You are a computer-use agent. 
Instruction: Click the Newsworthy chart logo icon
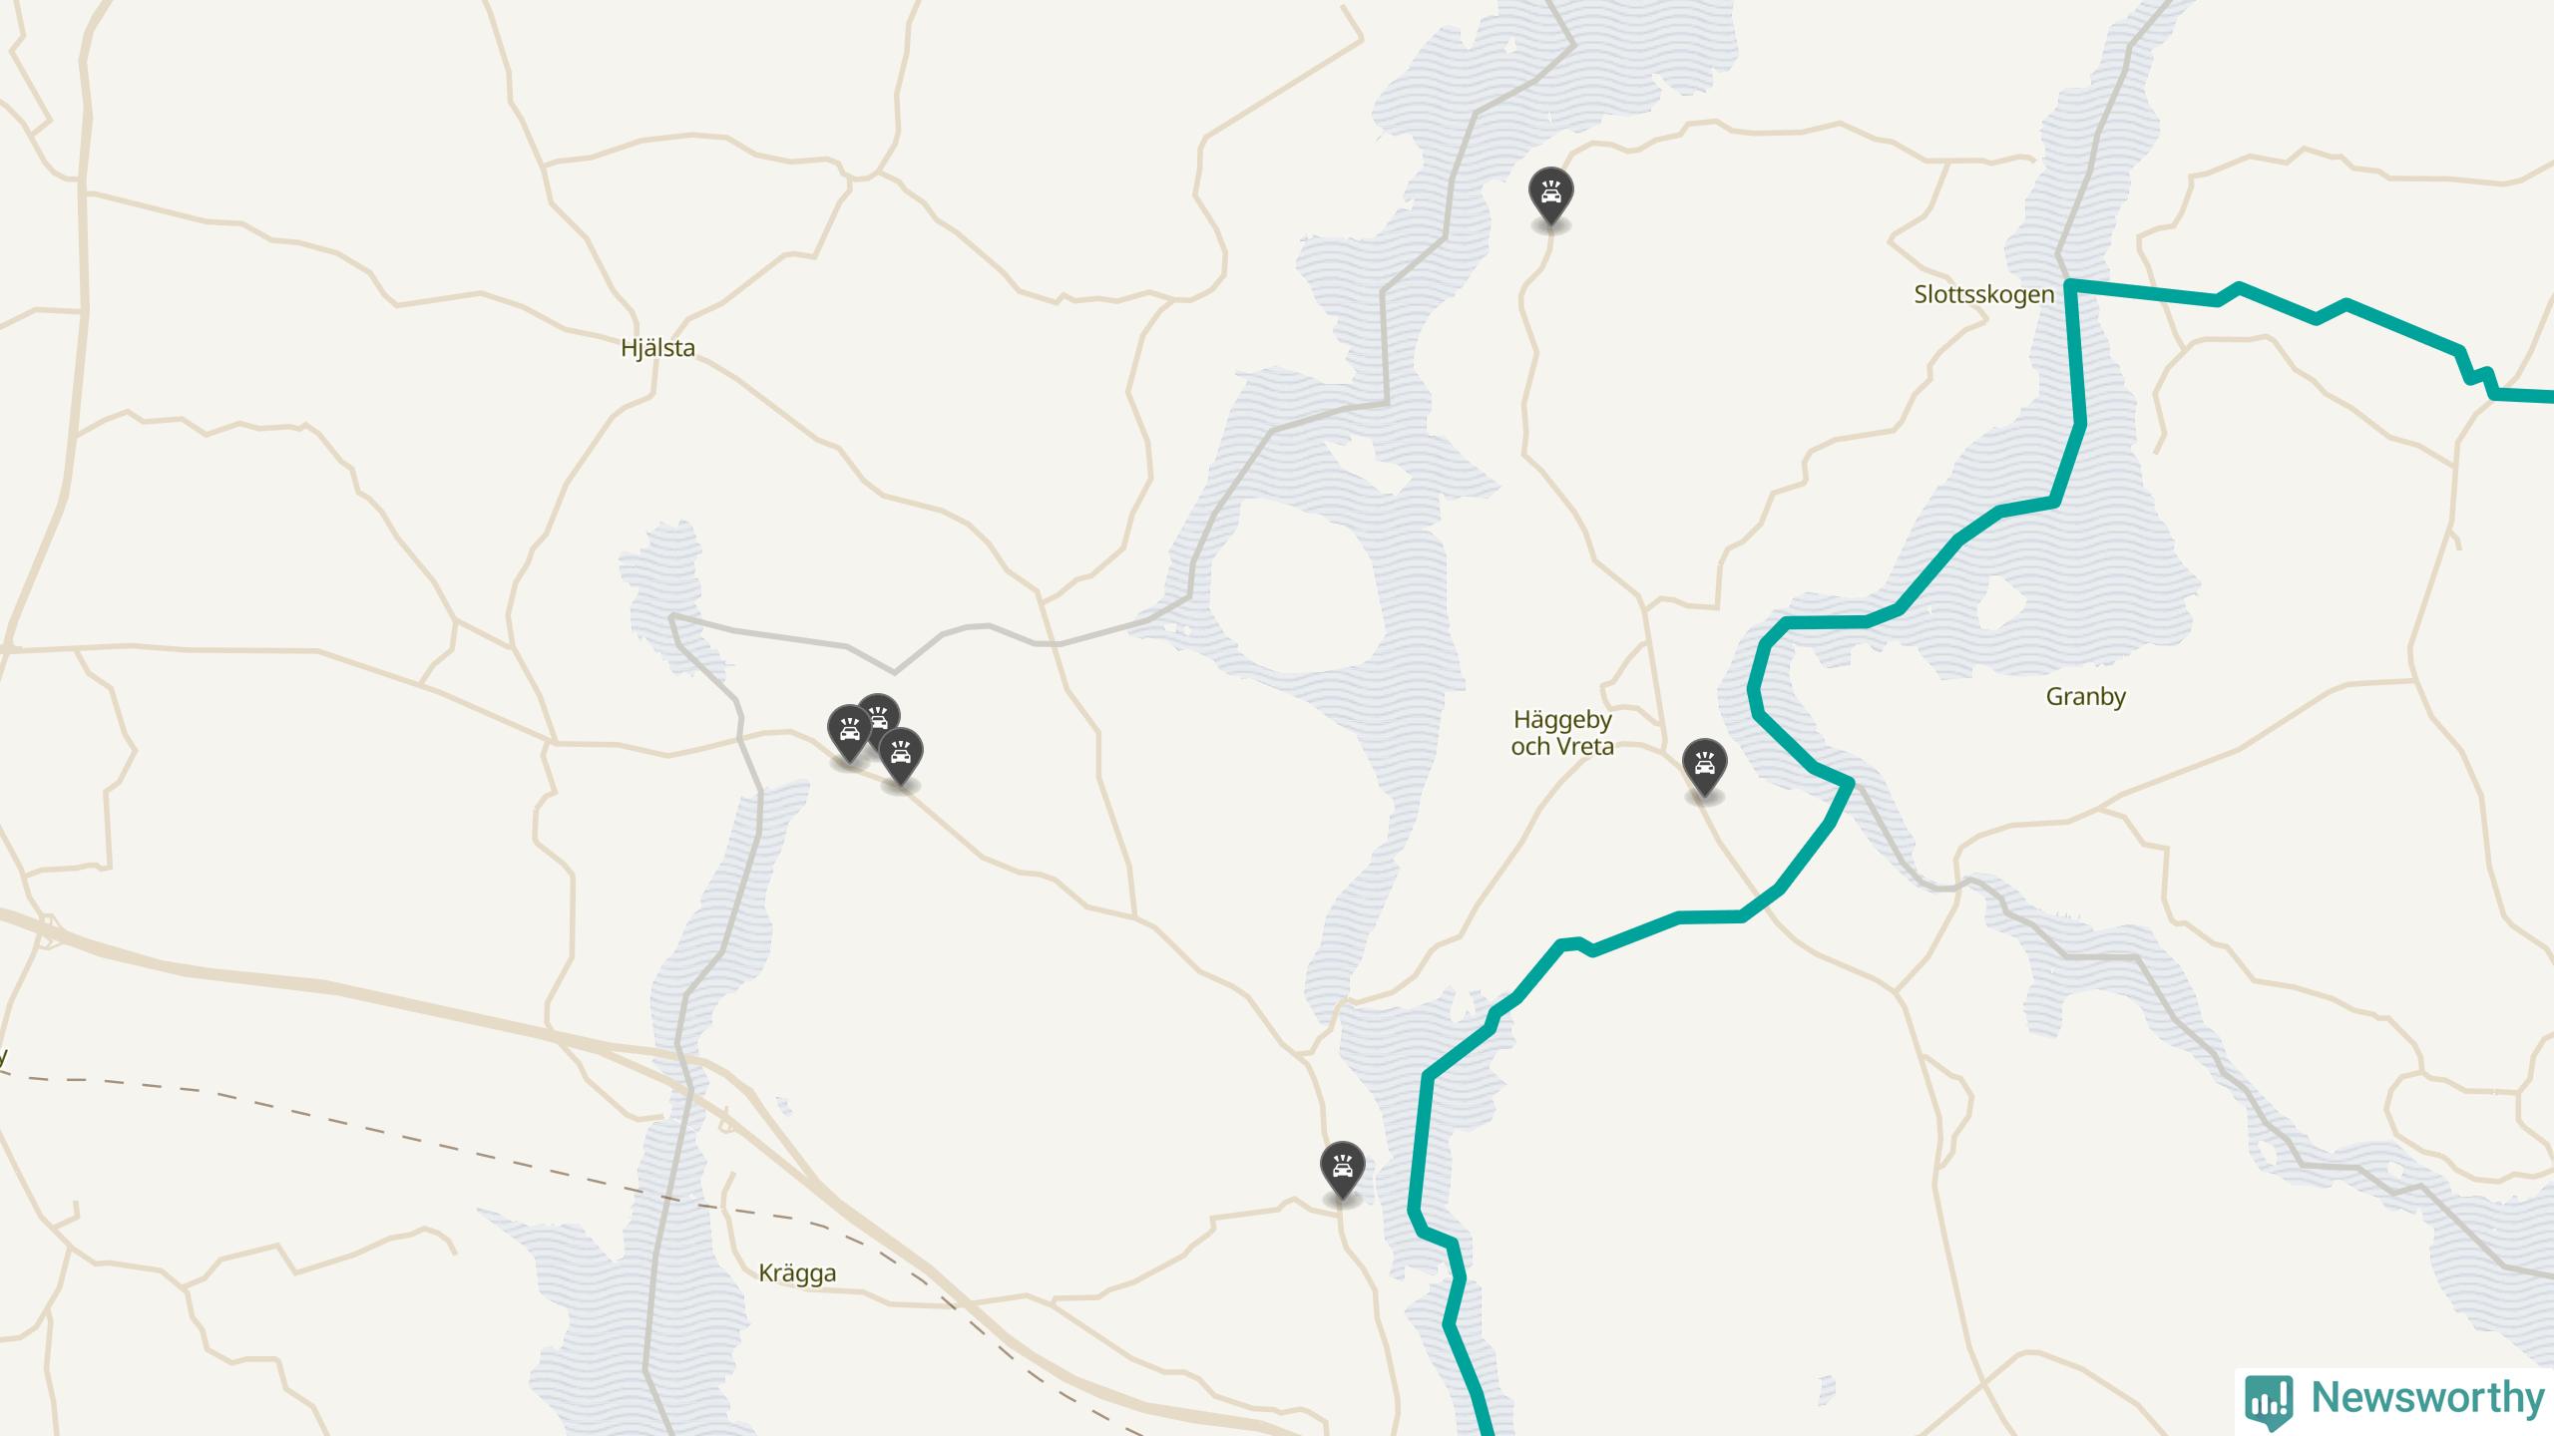2269,1399
